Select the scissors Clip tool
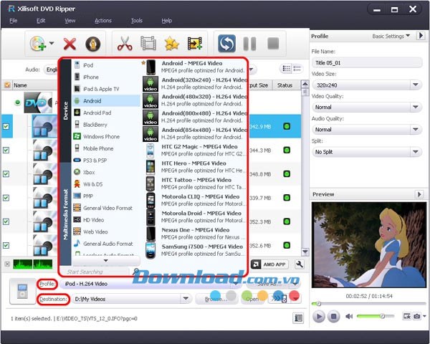430x344 pixels. [125, 44]
